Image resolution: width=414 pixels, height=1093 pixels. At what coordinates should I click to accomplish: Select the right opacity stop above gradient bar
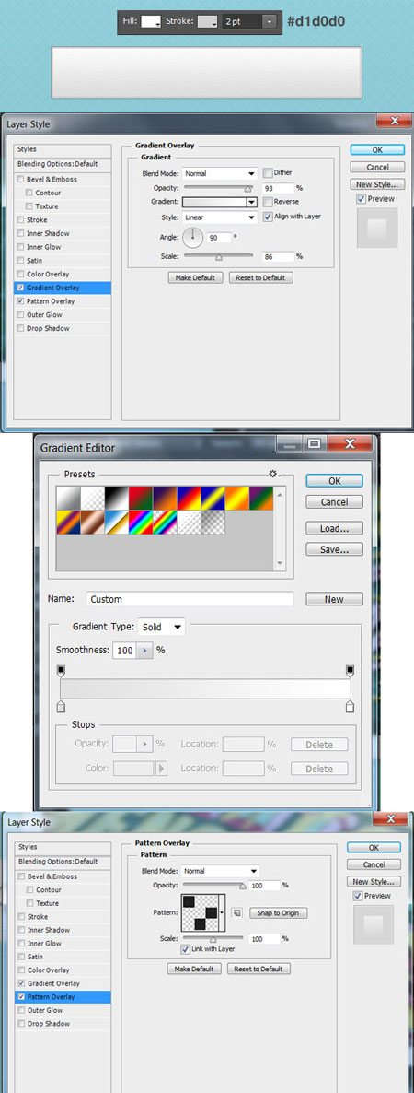click(350, 671)
